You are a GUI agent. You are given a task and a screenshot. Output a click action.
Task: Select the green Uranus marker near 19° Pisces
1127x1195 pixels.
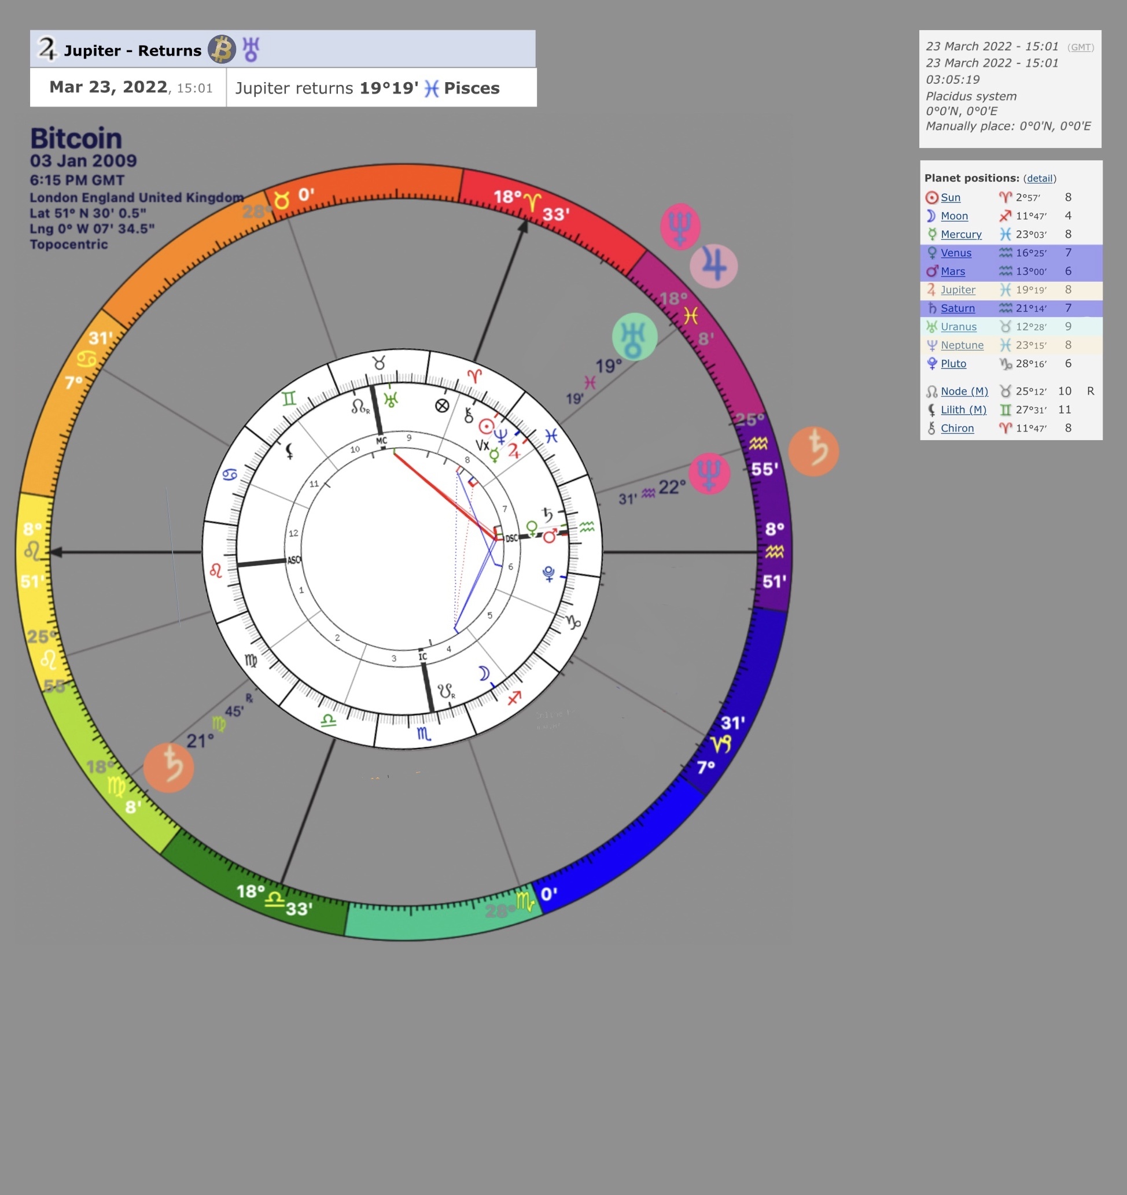[635, 337]
